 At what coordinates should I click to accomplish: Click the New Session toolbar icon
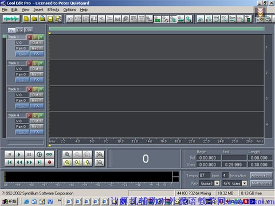coord(26,19)
